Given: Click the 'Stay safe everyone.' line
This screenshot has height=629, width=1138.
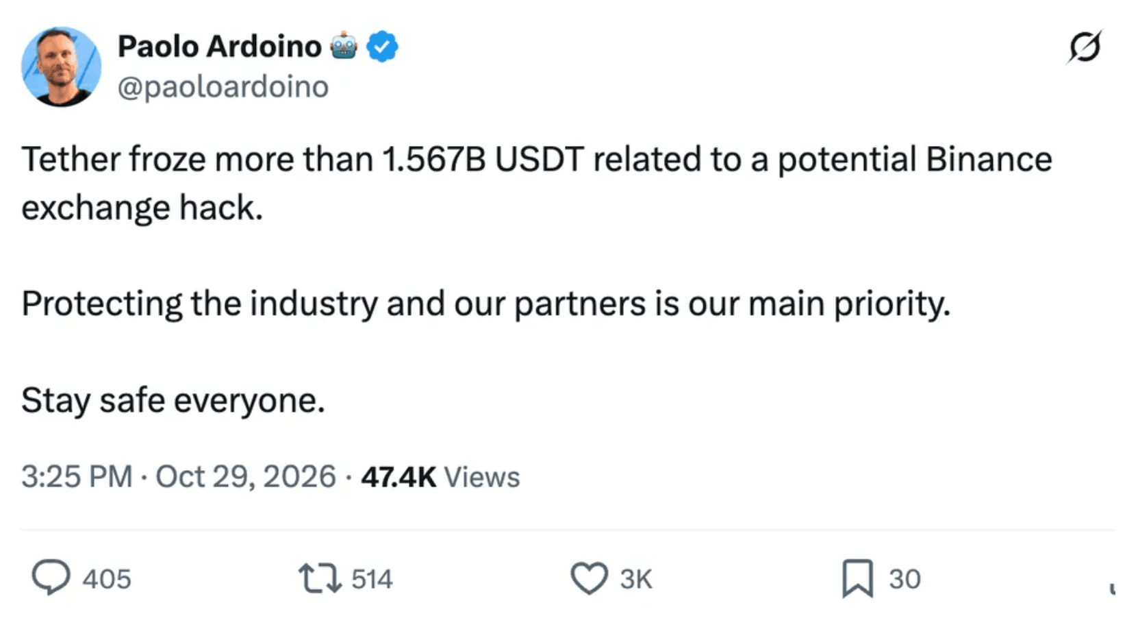Looking at the screenshot, I should [173, 400].
